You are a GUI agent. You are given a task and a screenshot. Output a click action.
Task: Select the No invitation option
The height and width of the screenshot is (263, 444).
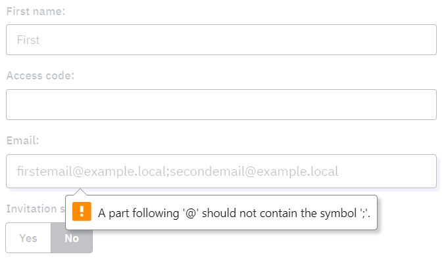72,238
